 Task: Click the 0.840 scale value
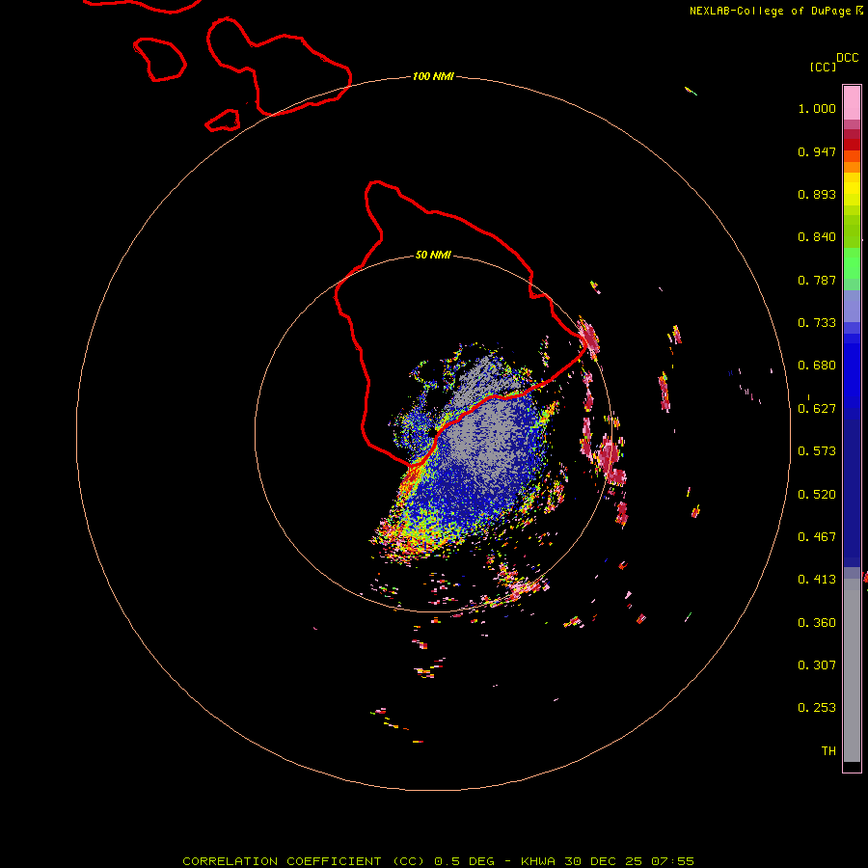[817, 237]
